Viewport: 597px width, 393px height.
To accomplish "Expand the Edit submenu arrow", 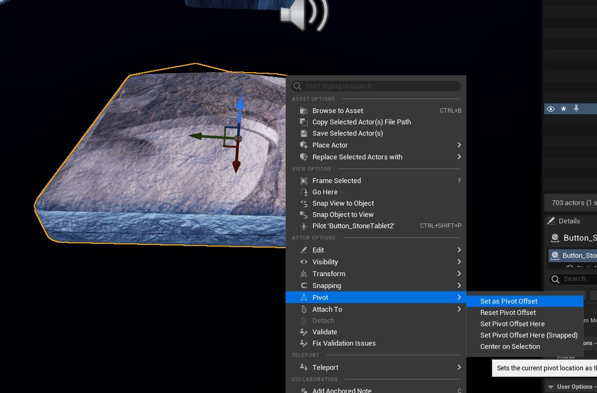I will pos(459,250).
